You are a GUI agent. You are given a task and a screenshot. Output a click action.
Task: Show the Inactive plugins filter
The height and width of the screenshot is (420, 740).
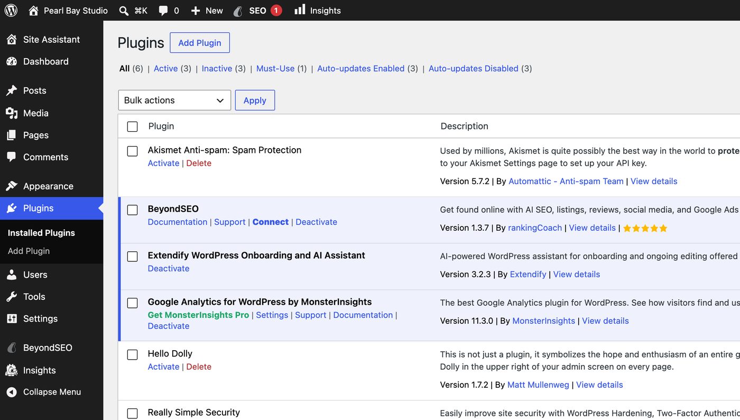[x=217, y=68]
